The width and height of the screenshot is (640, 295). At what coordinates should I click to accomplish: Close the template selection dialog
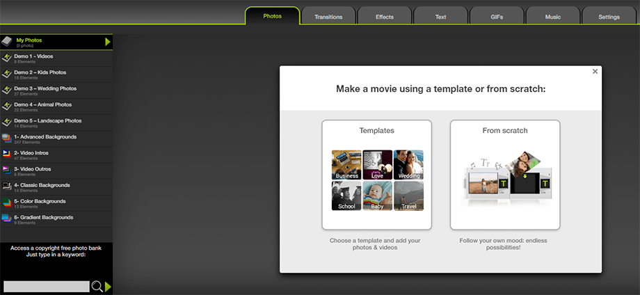click(595, 71)
